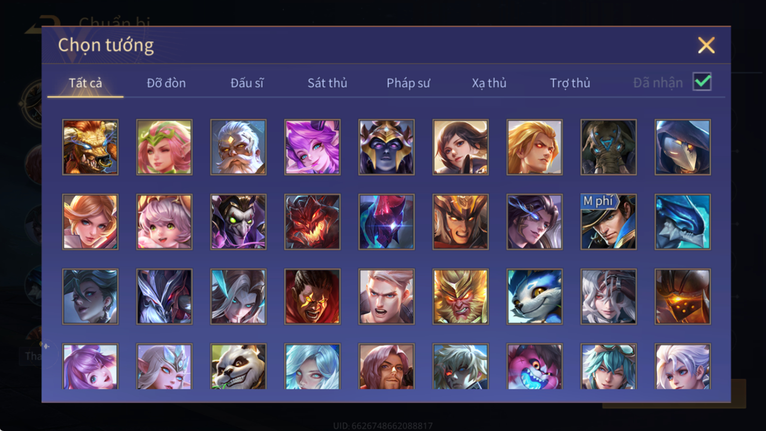Select the Tất cả tab
Image resolution: width=766 pixels, height=431 pixels.
85,83
